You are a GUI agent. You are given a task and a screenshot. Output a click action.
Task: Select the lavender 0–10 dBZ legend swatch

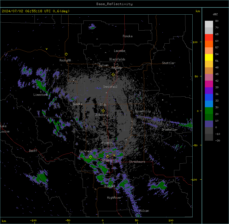pos(209,124)
